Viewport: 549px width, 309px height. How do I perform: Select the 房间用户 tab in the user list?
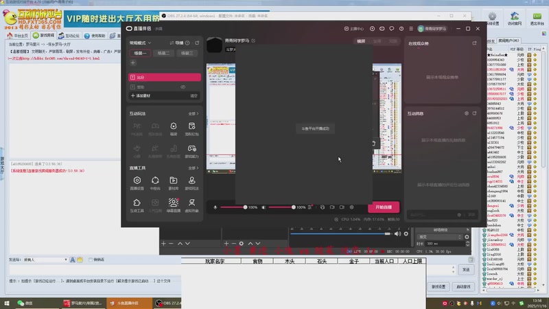(x=509, y=41)
